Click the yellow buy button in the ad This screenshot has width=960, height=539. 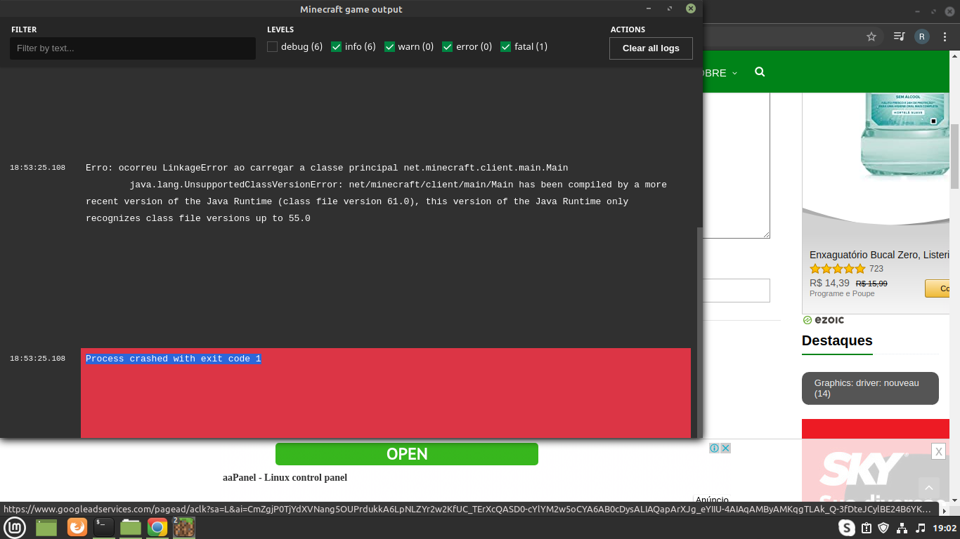[938, 288]
